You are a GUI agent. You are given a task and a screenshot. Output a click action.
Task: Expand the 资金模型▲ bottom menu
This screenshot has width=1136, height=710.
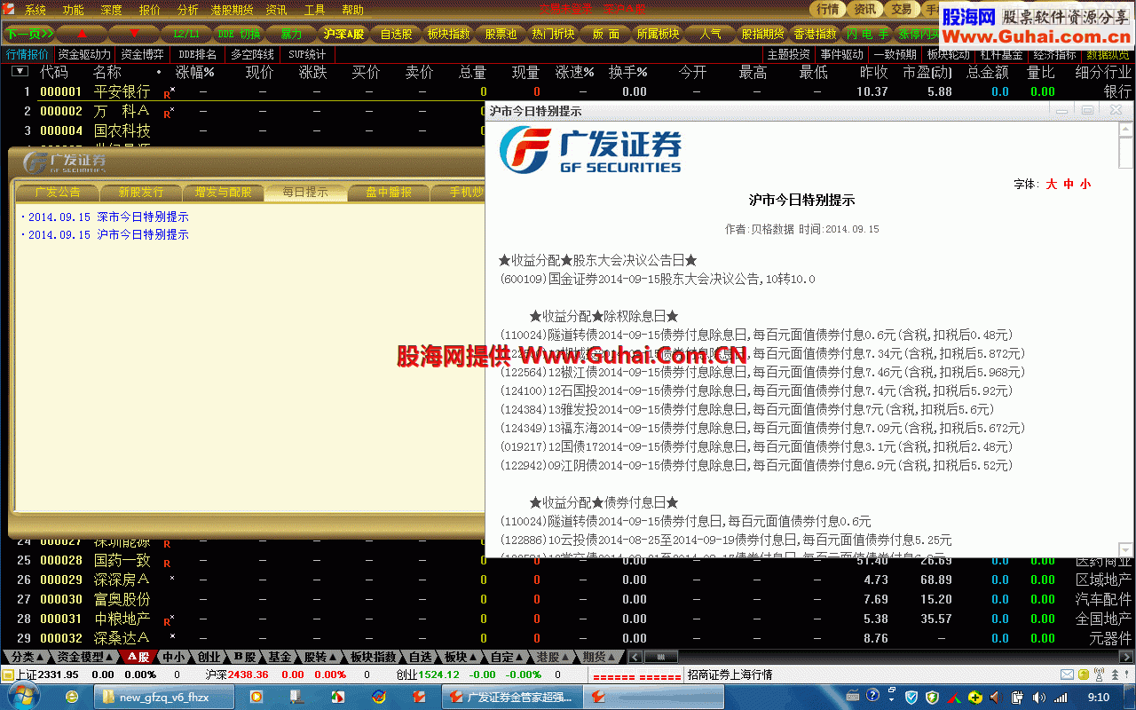pyautogui.click(x=85, y=657)
